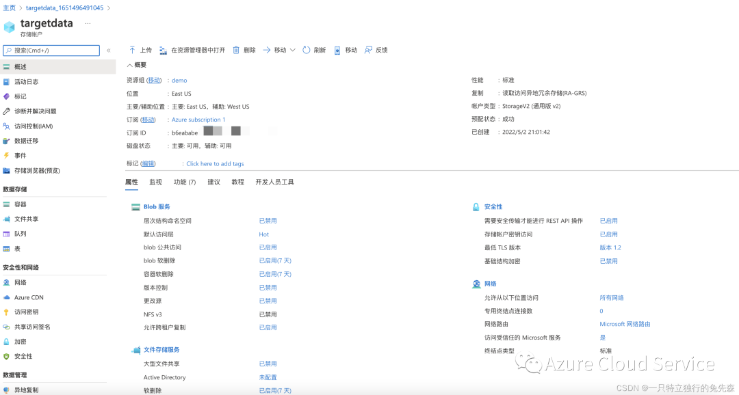The width and height of the screenshot is (739, 395).
Task: Click the Microsoft 网络路由 value
Action: 625,325
